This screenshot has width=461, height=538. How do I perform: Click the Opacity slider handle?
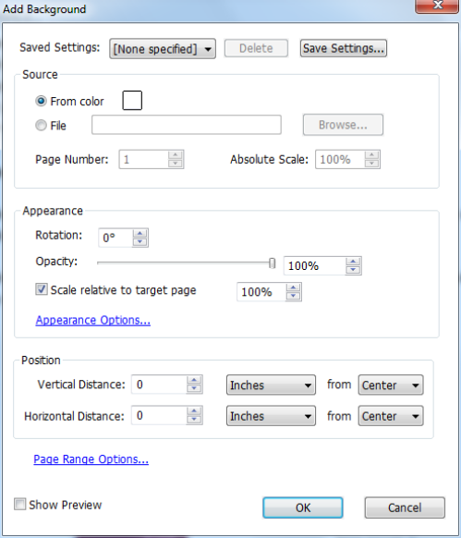(272, 263)
